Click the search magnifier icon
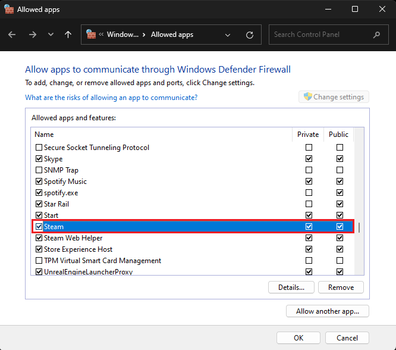This screenshot has width=396, height=350. [377, 35]
